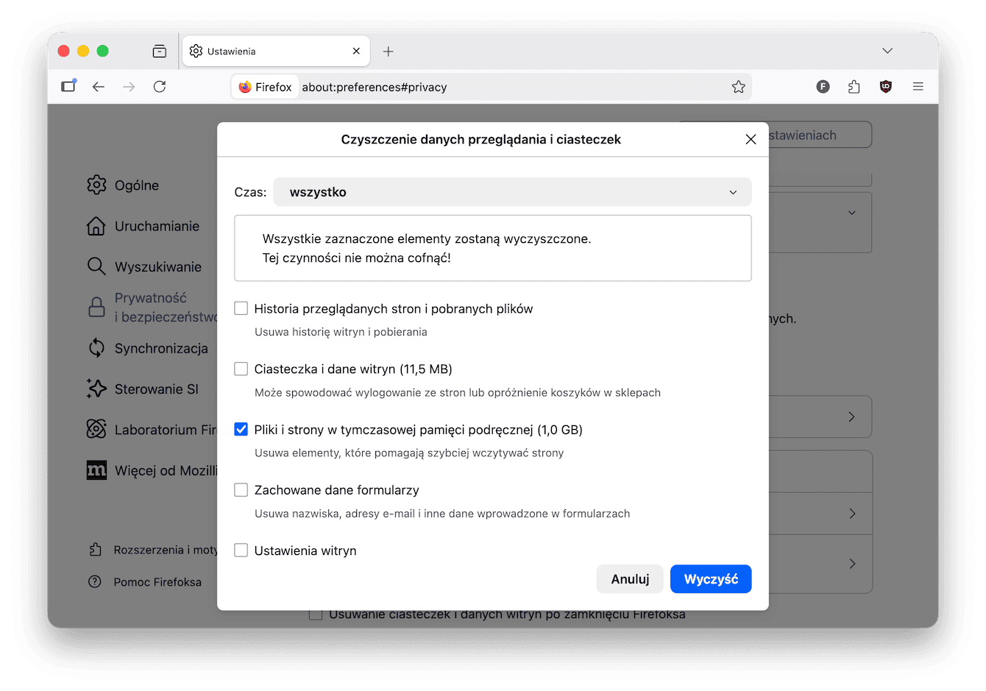
Task: Open Rozszerzenia i motywy link
Action: (166, 550)
